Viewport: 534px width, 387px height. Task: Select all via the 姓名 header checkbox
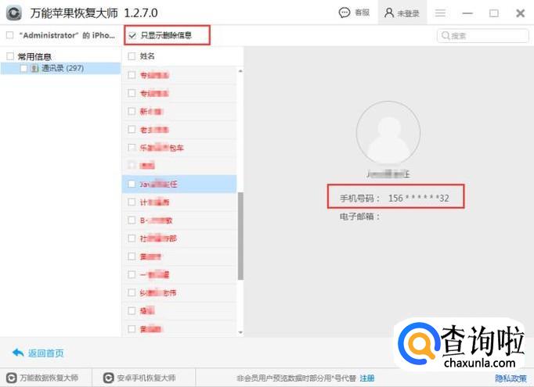[132, 56]
